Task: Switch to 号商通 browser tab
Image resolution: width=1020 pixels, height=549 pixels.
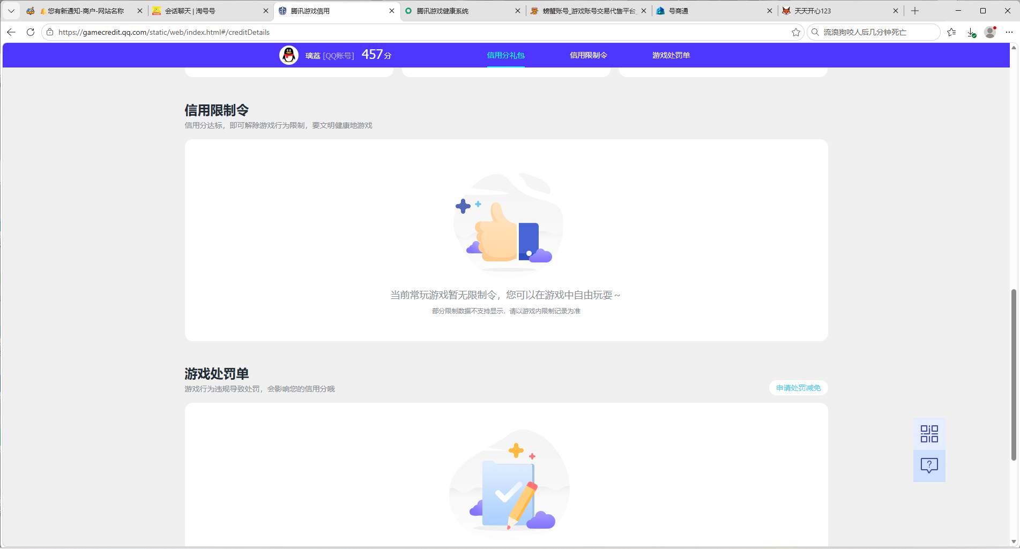Action: 714,11
